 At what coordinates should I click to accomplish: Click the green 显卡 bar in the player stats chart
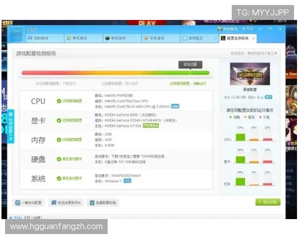pyautogui.click(x=240, y=160)
